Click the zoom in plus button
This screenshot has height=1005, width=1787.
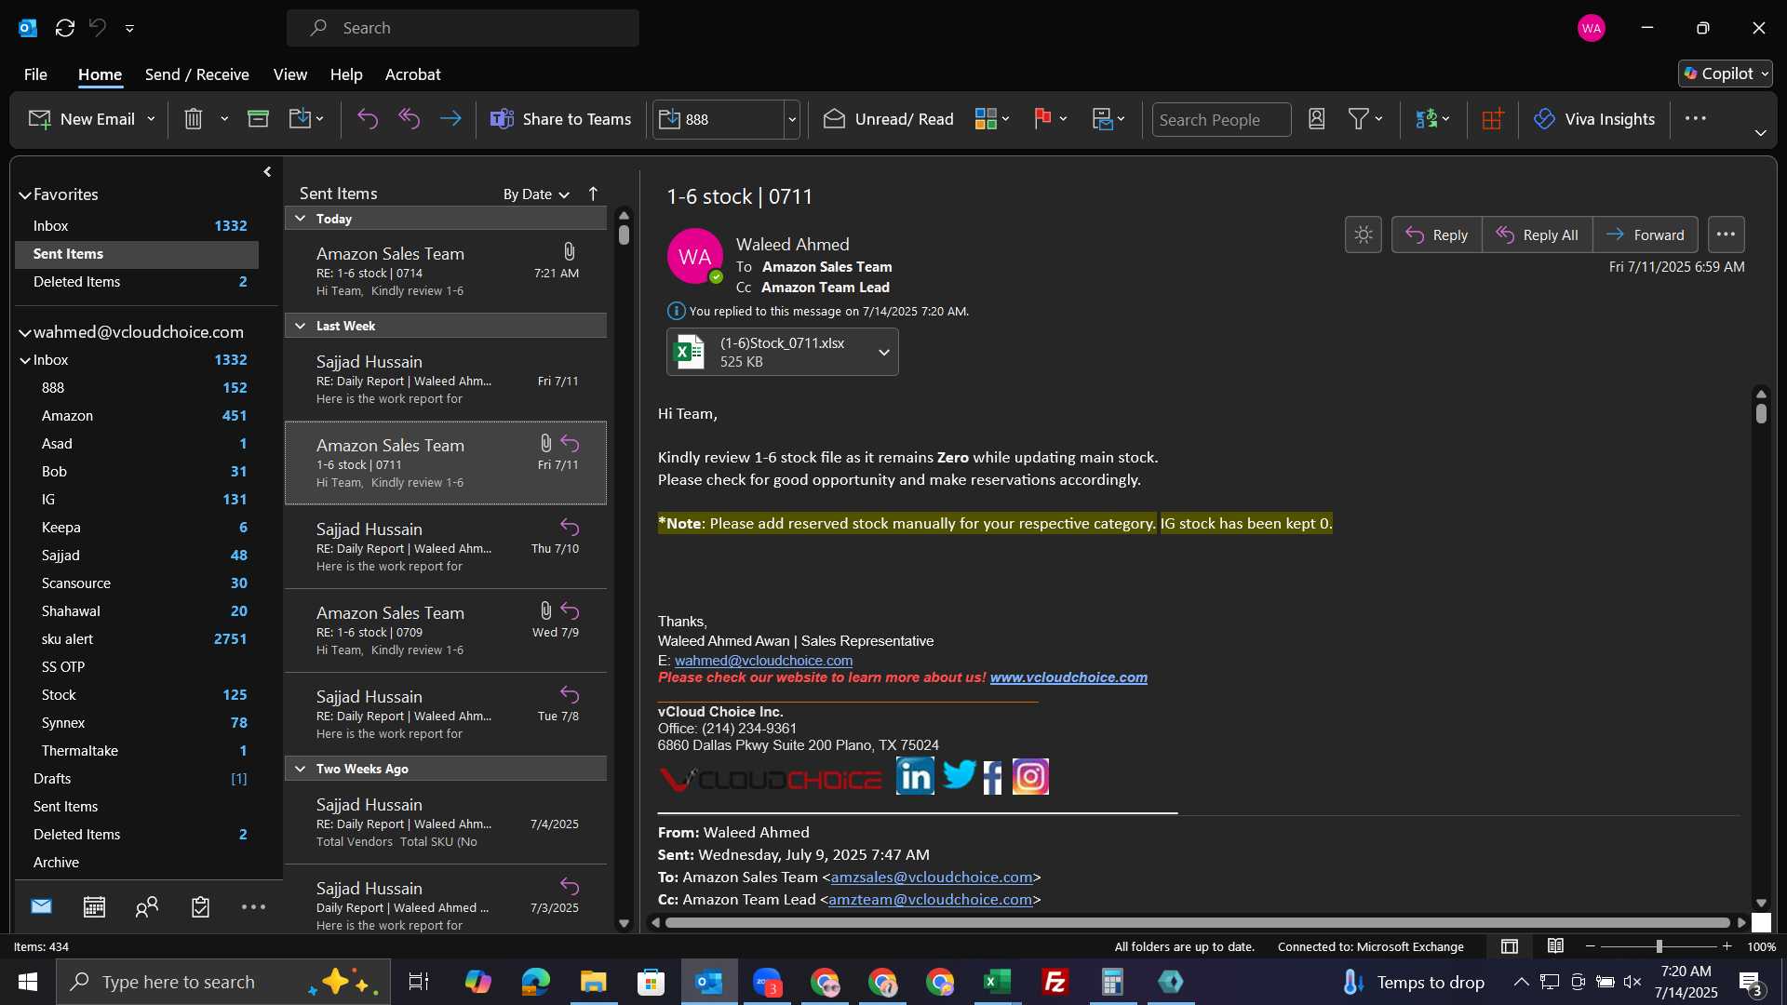click(x=1727, y=946)
